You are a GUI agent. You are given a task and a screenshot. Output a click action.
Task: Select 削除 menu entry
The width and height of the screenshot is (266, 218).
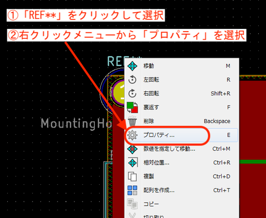coord(181,121)
